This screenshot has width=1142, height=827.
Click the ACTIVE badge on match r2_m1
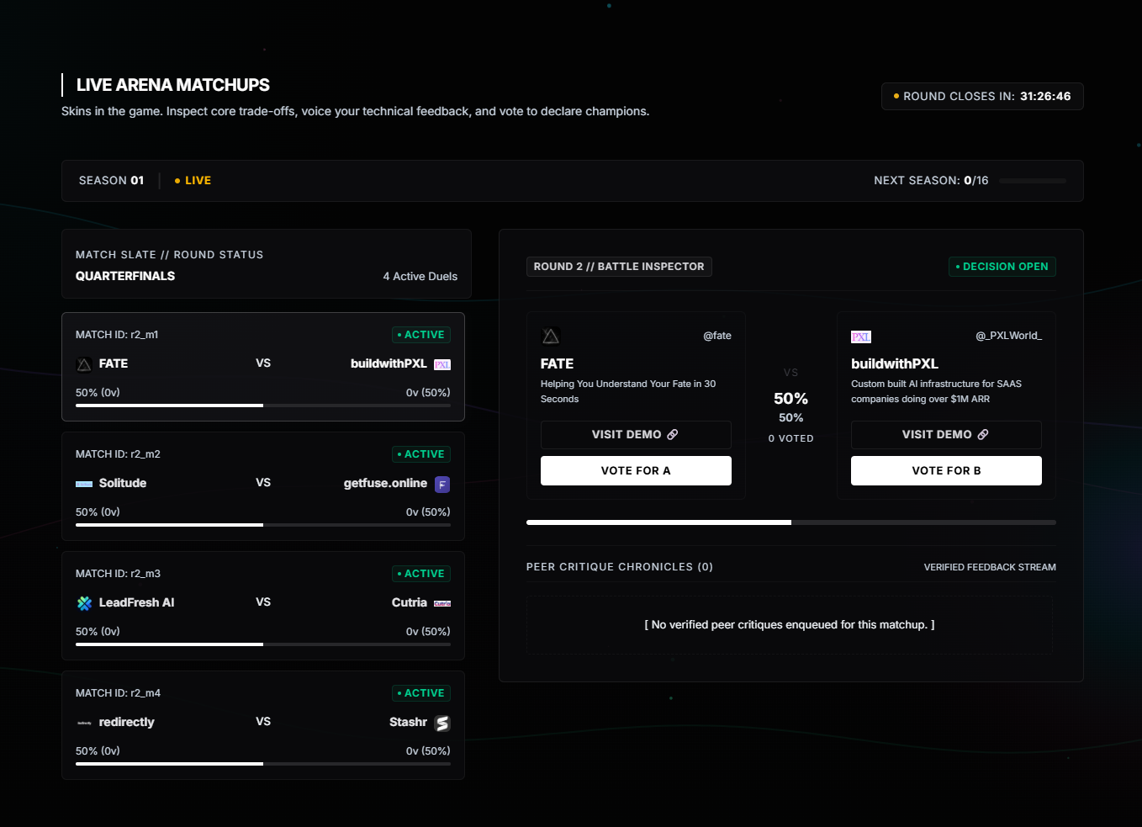[x=421, y=335]
